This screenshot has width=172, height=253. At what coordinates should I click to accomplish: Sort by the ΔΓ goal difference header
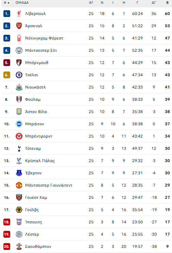coord(154,3)
